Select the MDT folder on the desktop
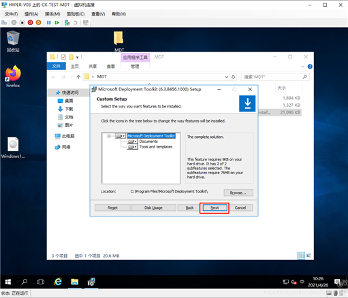 click(x=119, y=42)
